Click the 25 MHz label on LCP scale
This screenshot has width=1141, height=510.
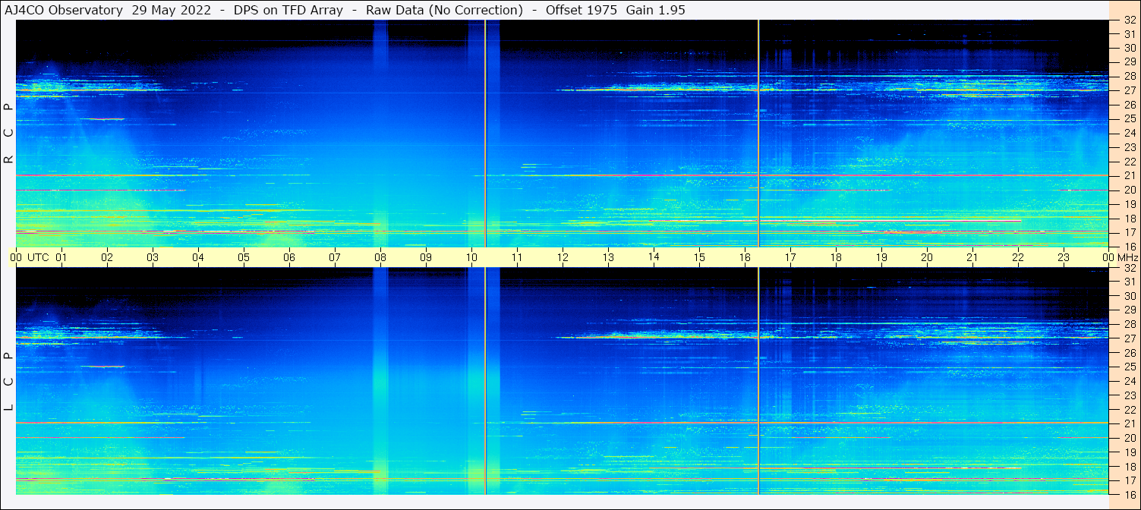pos(1129,367)
